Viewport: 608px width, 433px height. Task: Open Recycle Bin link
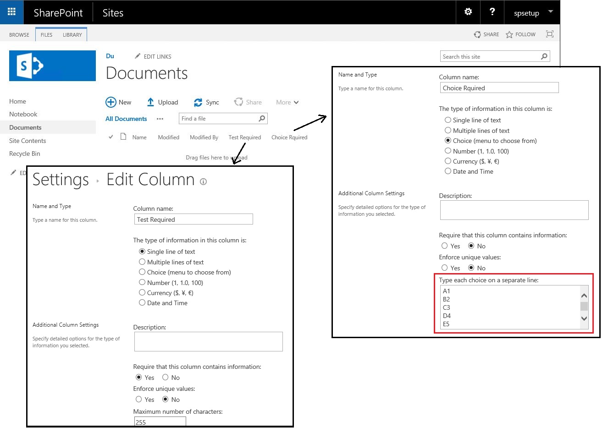point(25,153)
